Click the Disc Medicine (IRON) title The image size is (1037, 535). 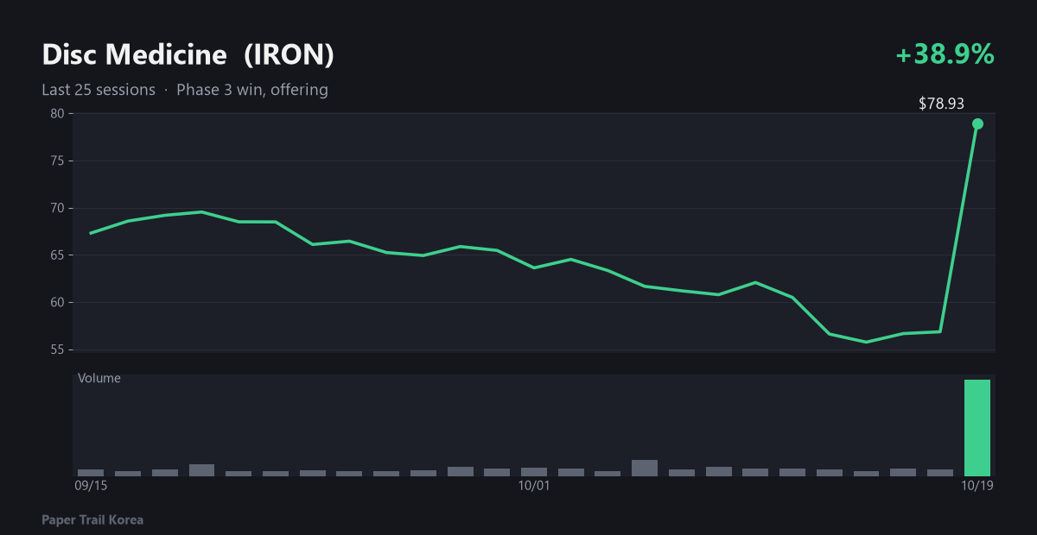188,55
